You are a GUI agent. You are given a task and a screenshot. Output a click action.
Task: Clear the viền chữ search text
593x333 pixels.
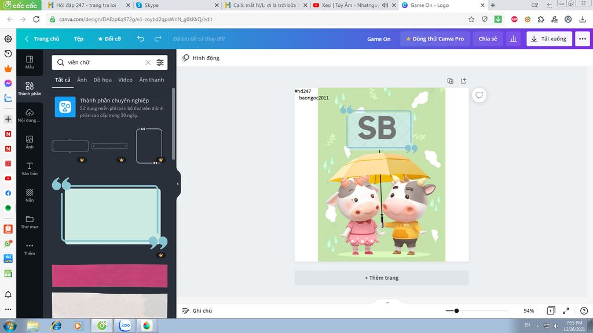[x=148, y=62]
